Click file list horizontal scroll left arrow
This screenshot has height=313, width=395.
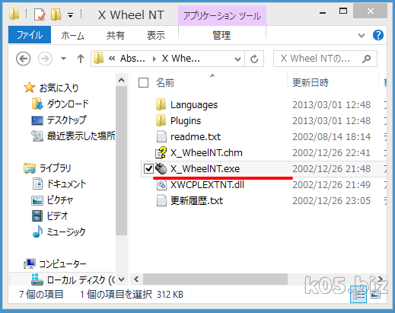(x=136, y=279)
